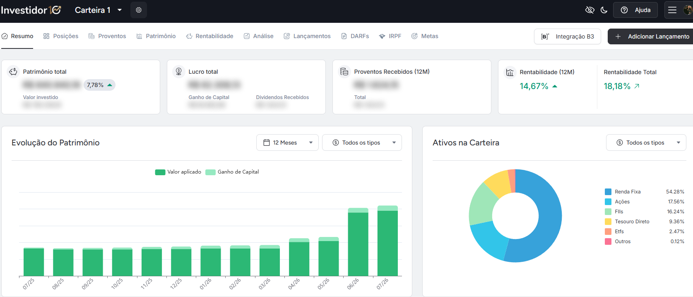693x297 pixels.
Task: Click the Rentabilidade Total arrow icon
Action: (637, 86)
